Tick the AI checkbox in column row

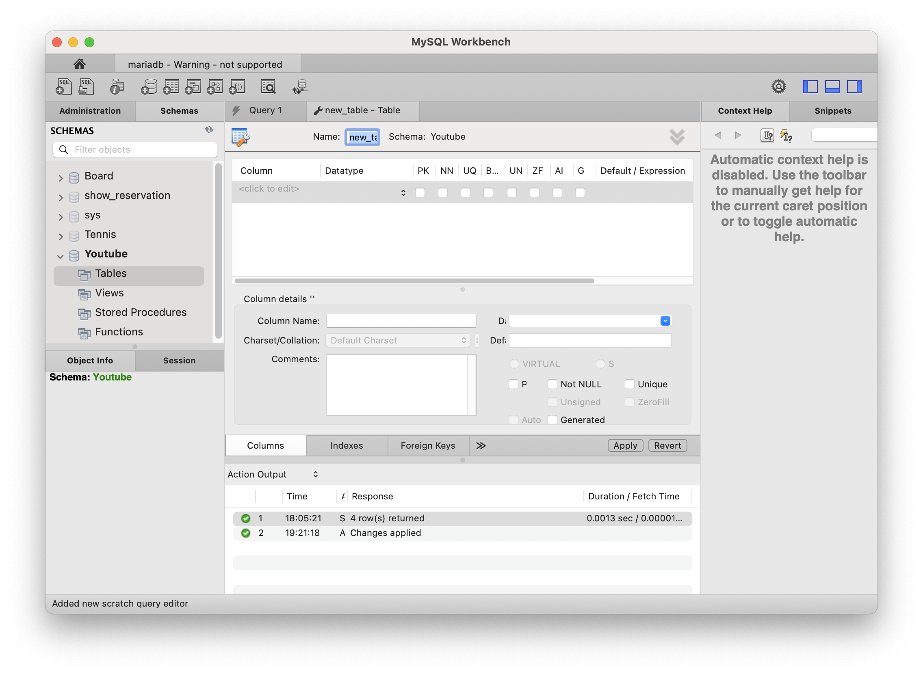coord(558,192)
